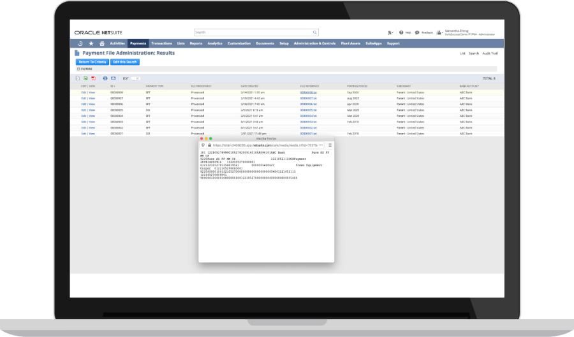Open file 00000006.txt link
This screenshot has width=574, height=337.
(308, 104)
